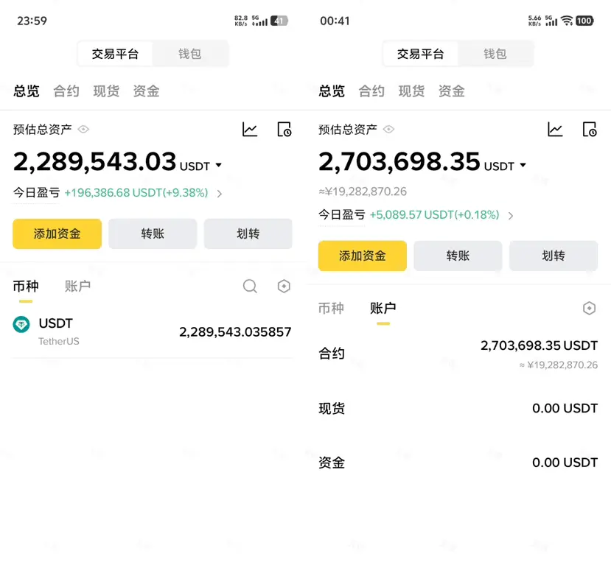Image resolution: width=611 pixels, height=576 pixels.
Task: Hide balance via eye icon, left screen
Action: pos(83,130)
